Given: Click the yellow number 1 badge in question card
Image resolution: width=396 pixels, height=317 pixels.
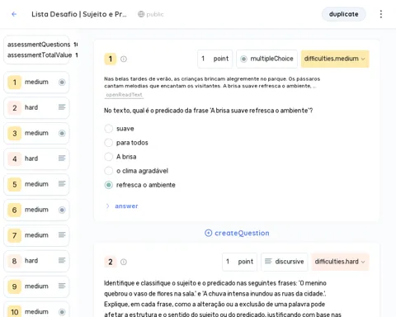Looking at the screenshot, I should [x=111, y=59].
